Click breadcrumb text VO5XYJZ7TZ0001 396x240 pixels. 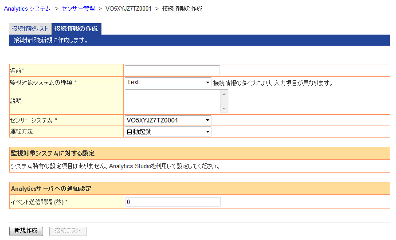[x=129, y=8]
